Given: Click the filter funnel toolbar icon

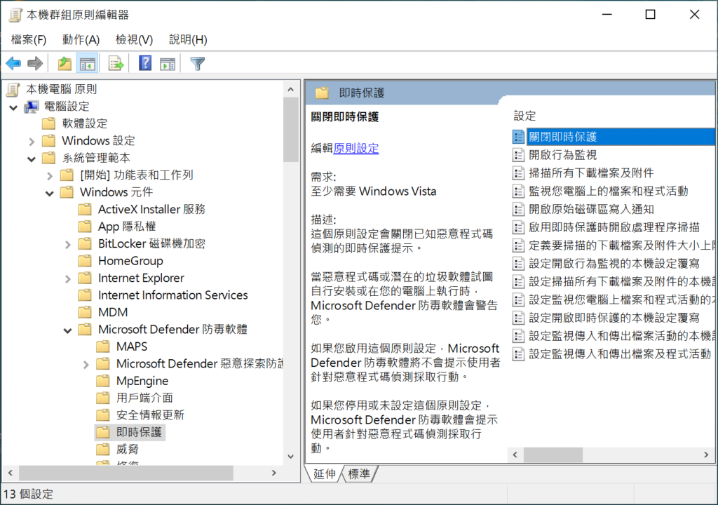Looking at the screenshot, I should pos(197,63).
